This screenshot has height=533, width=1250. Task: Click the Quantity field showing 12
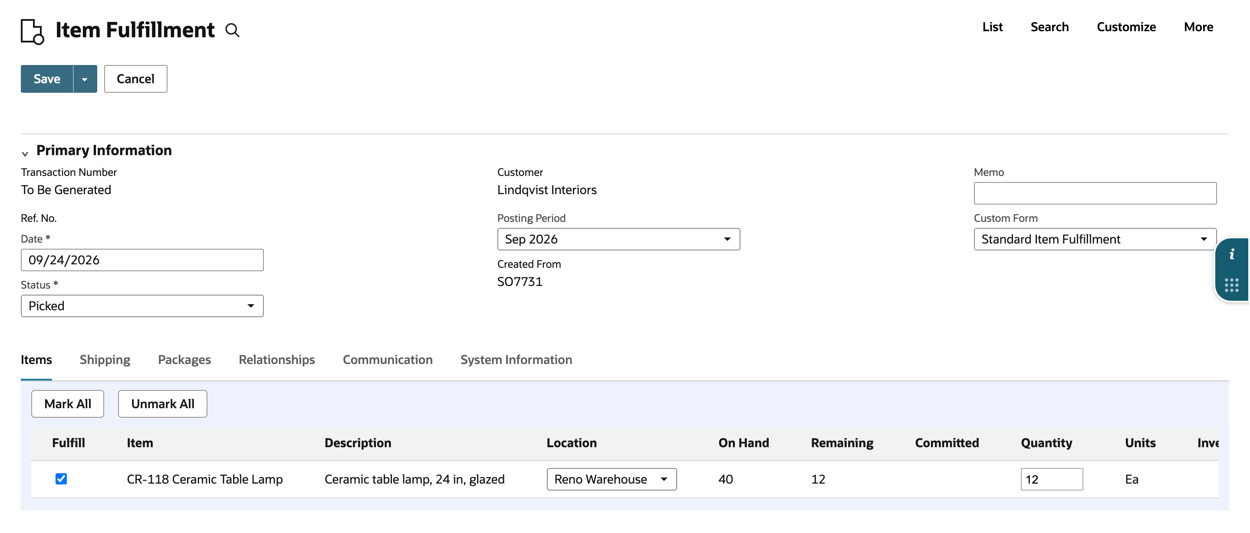pyautogui.click(x=1052, y=479)
